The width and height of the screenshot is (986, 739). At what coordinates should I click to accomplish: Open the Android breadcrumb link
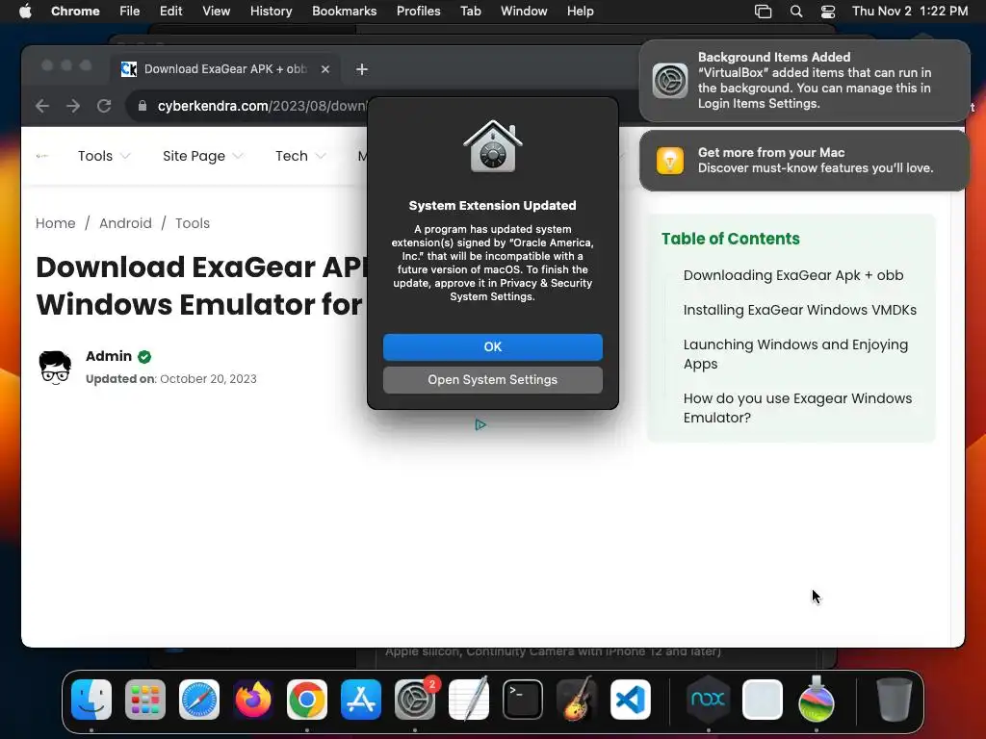pos(125,223)
